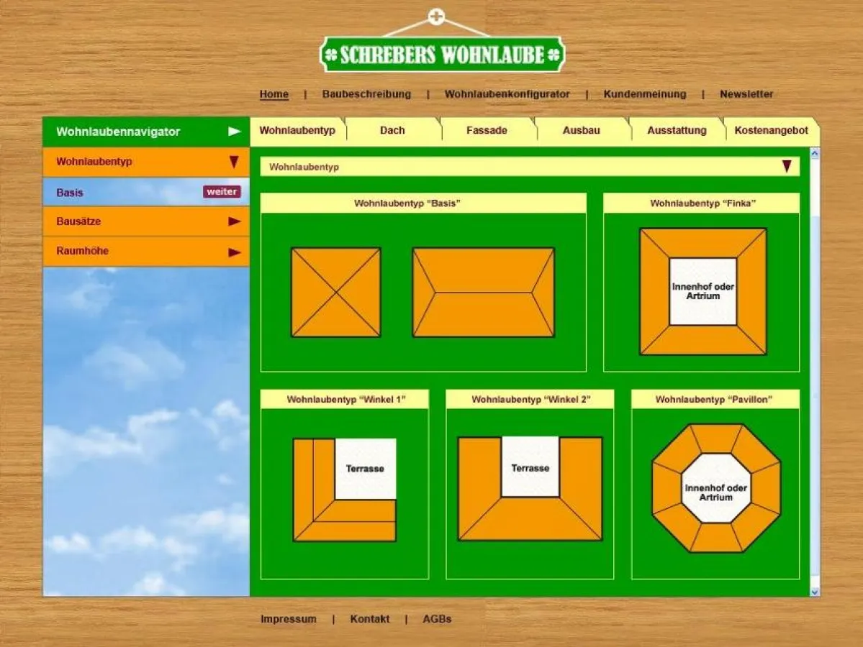Pick the Winkel 1 L-shaped plan icon
Screen dimensions: 863x647
345,490
